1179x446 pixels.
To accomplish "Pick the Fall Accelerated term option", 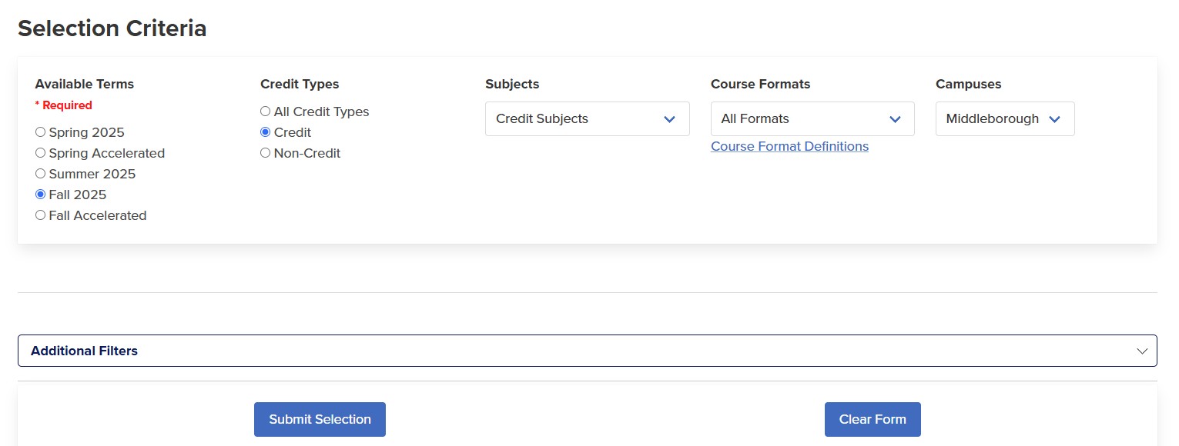I will click(x=40, y=215).
